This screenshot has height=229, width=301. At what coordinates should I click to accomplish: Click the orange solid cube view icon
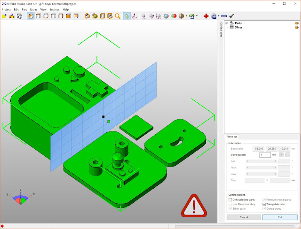coord(68,16)
